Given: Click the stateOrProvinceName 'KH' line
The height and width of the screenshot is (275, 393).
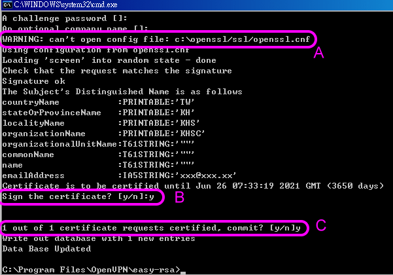Looking at the screenshot, I should pyautogui.click(x=85, y=113).
